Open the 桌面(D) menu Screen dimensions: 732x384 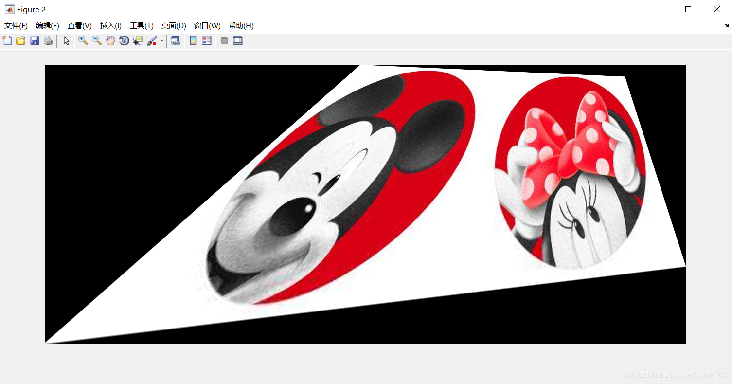click(174, 26)
